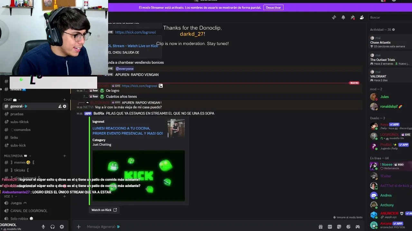
Task: Open LOGRONOL owner profile in member list
Action: point(390,136)
